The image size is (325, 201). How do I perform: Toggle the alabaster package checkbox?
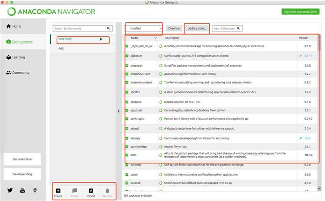coord(127,55)
